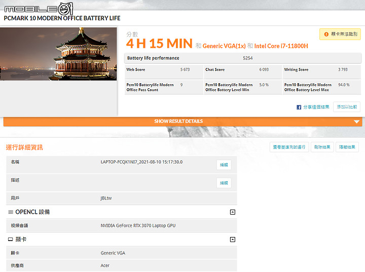Click the Battery Level Min value 5.0 %
The height and width of the screenshot is (272, 365).
click(x=264, y=85)
